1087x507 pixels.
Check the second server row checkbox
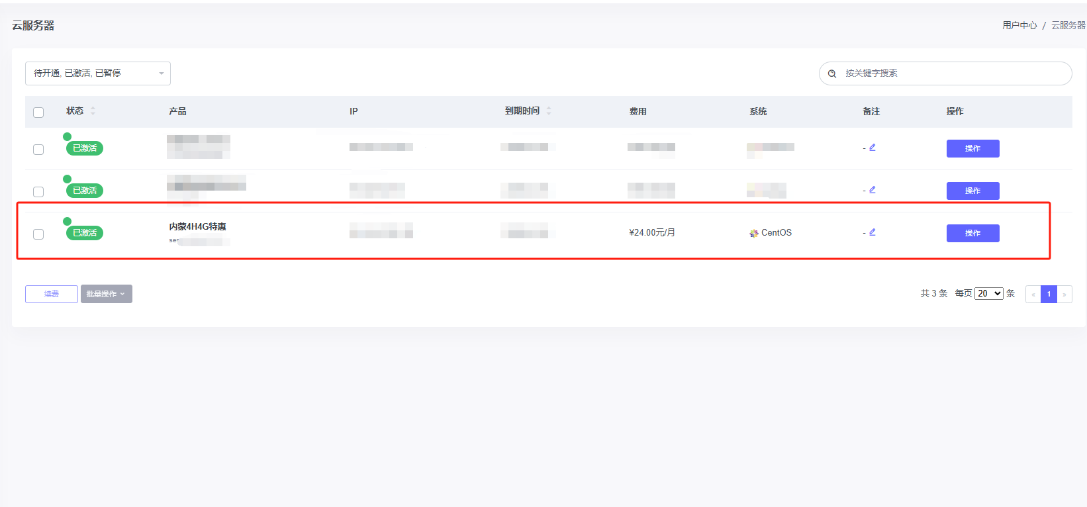tap(38, 192)
